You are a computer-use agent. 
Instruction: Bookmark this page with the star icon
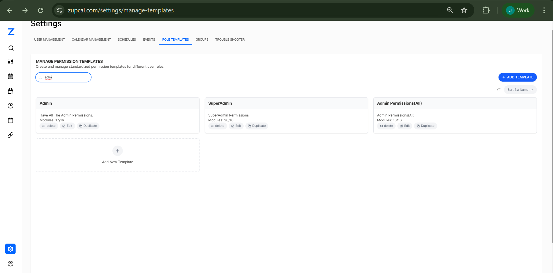coord(464,10)
